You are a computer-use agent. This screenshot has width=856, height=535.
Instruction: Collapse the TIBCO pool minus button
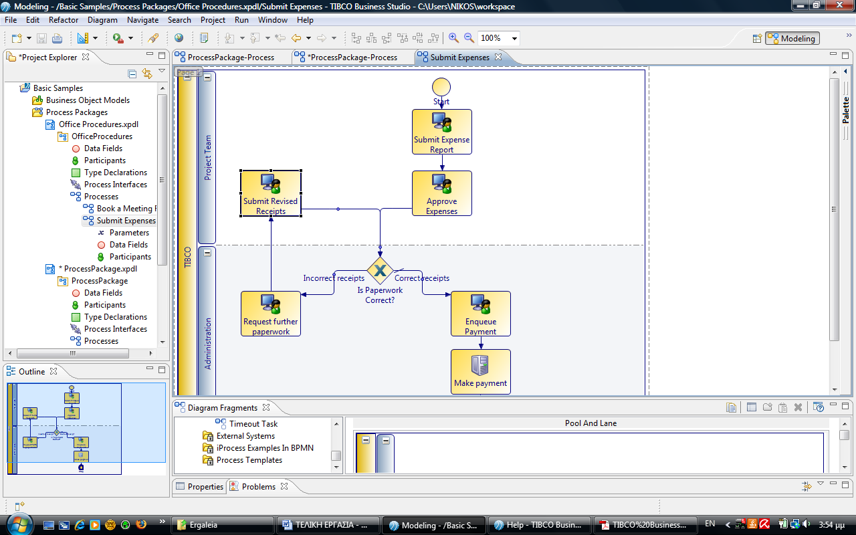pos(187,78)
